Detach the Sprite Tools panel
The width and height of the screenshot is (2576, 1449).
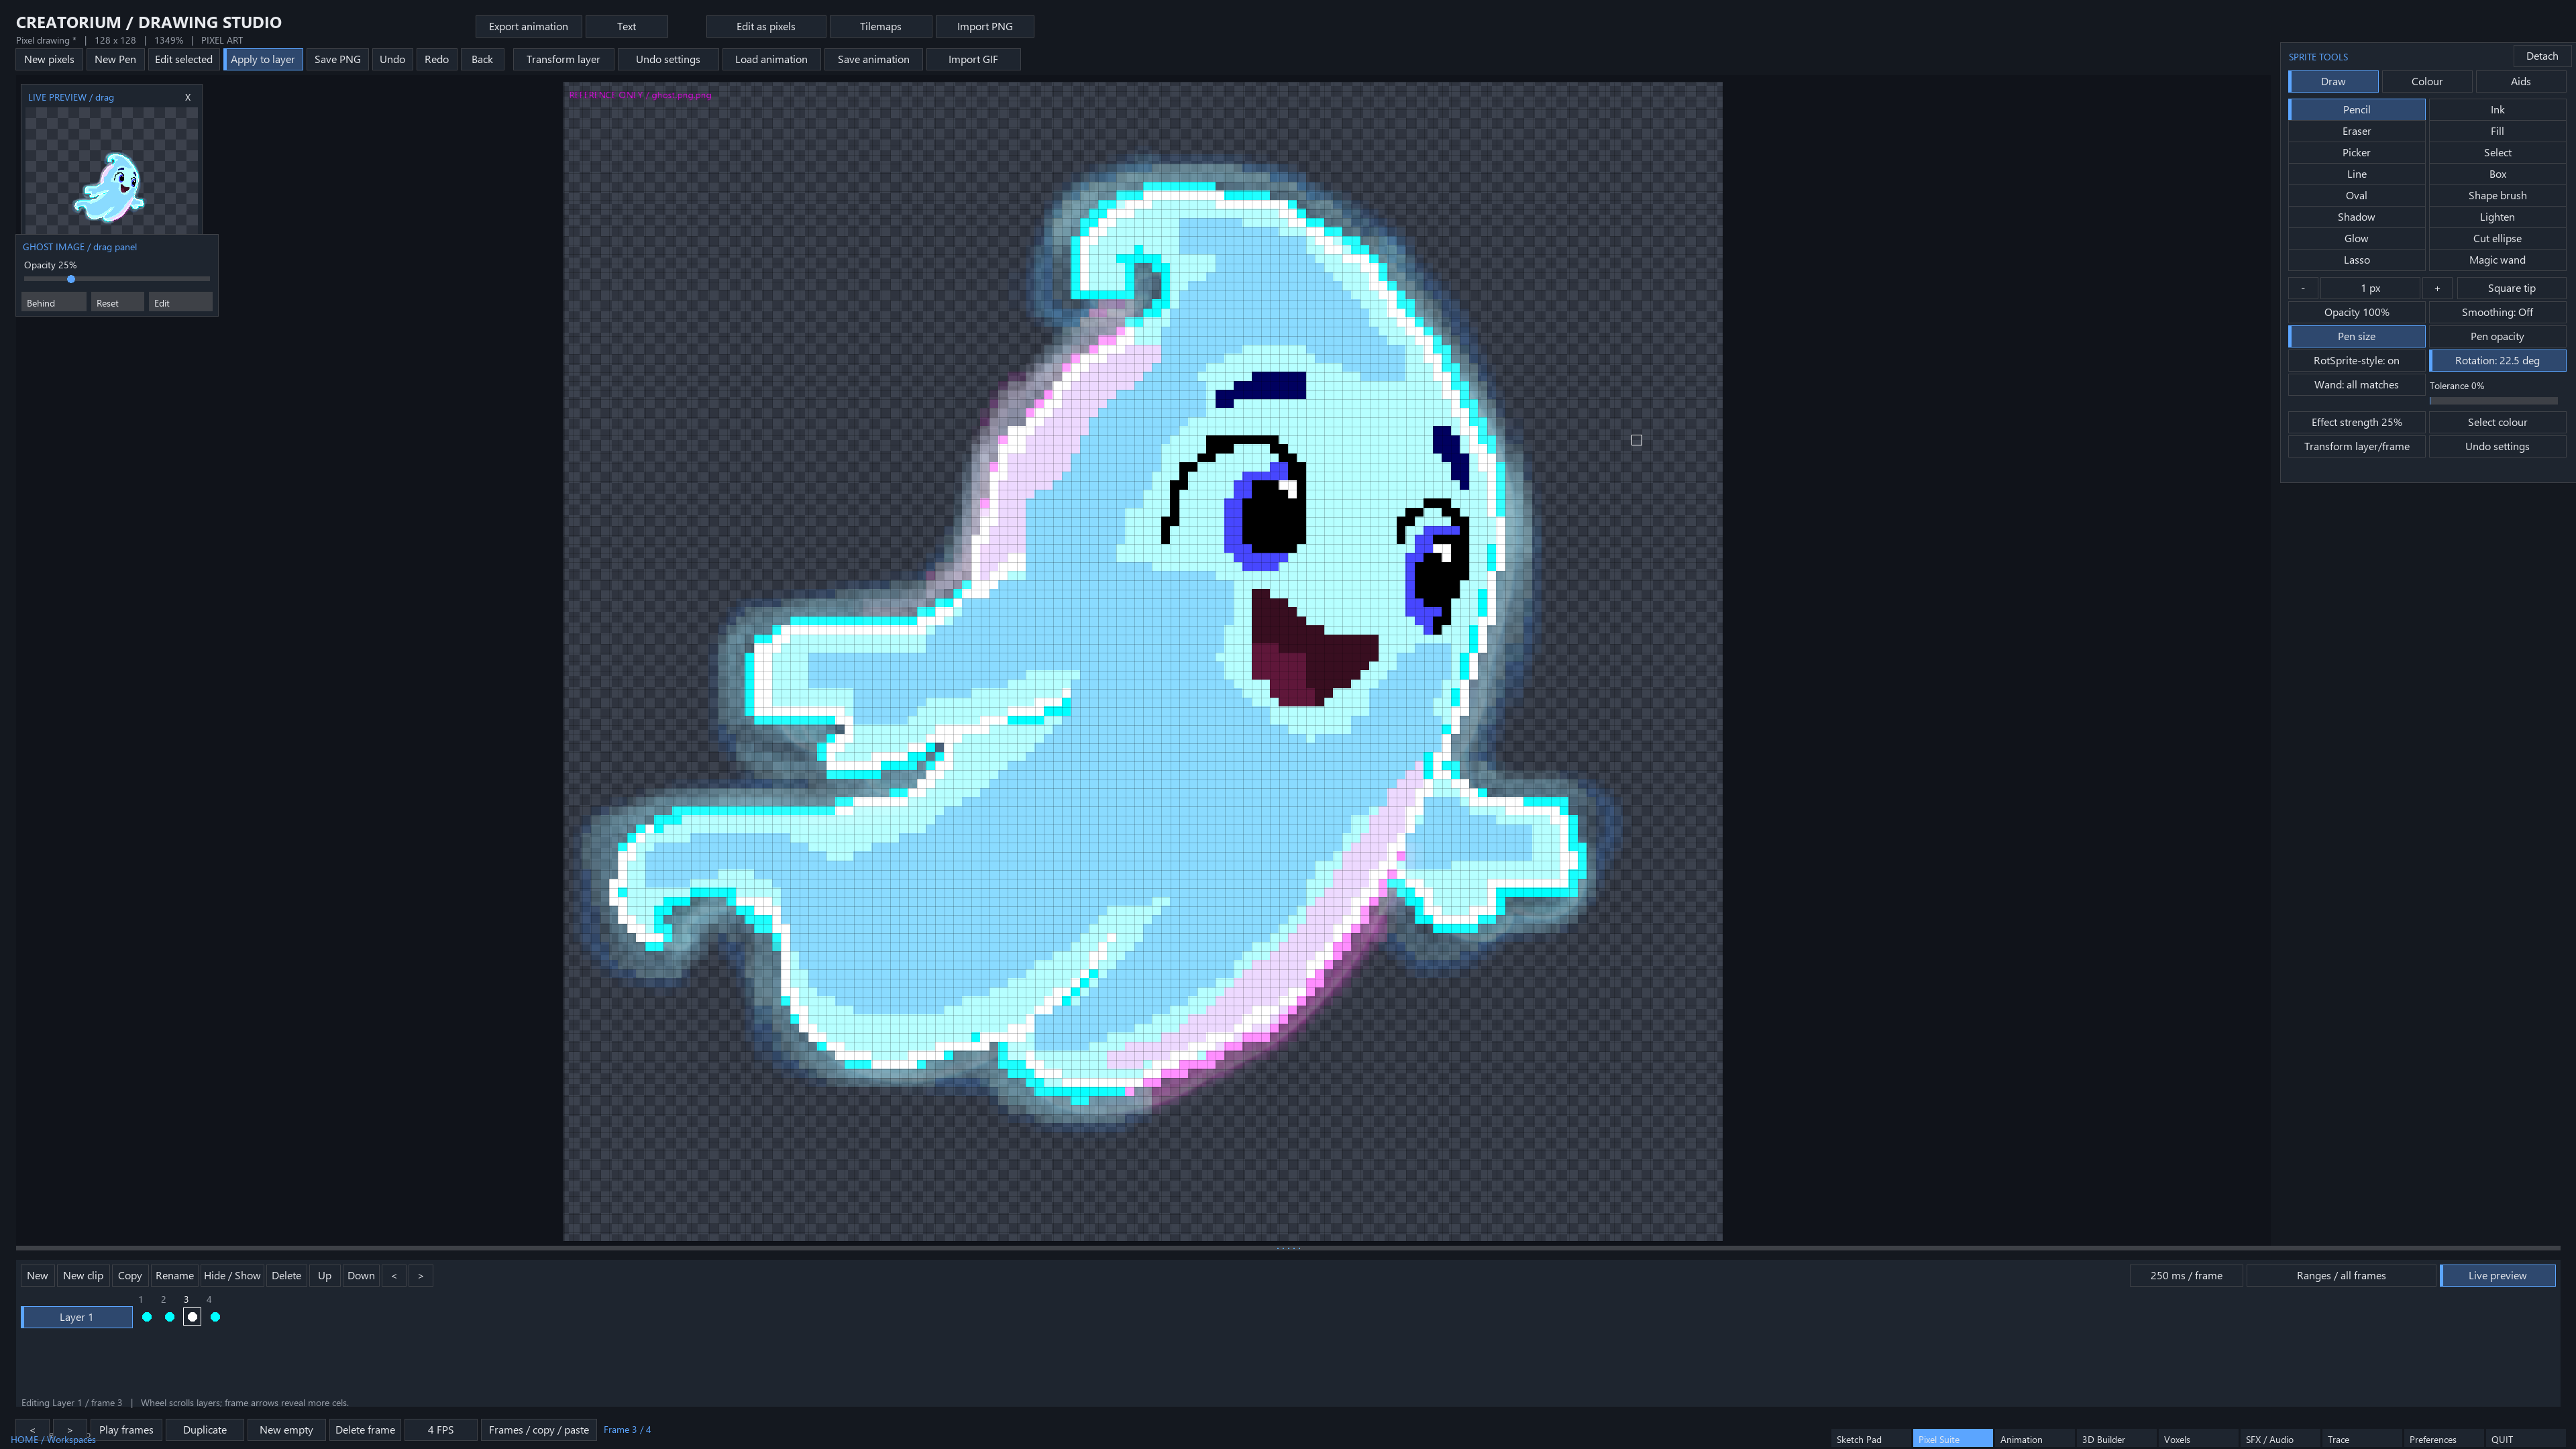click(x=2541, y=56)
